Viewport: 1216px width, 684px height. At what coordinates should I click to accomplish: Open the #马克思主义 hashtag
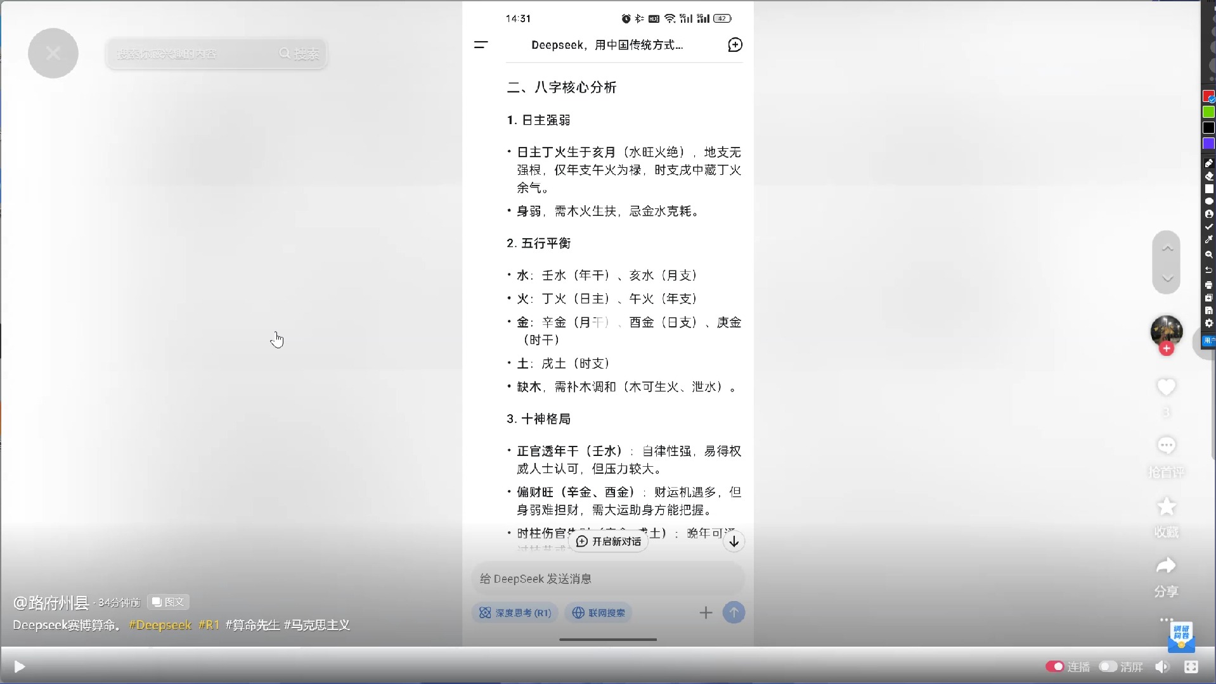coord(317,625)
